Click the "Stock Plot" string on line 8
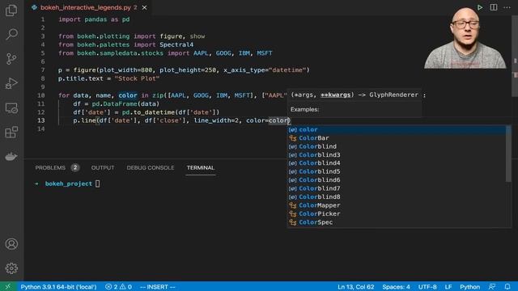The image size is (518, 291). click(137, 78)
